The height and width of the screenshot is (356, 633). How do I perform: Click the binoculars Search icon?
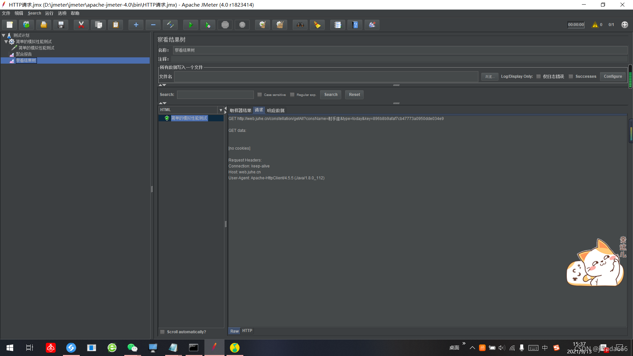(x=300, y=25)
